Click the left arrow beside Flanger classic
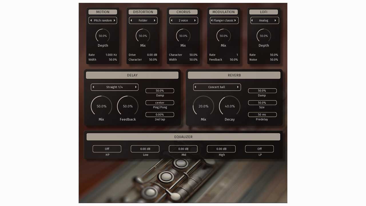The image size is (366, 206). click(212, 21)
